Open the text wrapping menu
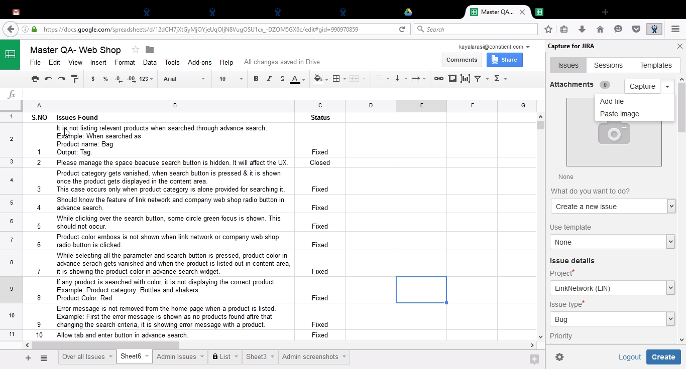The width and height of the screenshot is (686, 369). coord(418,79)
